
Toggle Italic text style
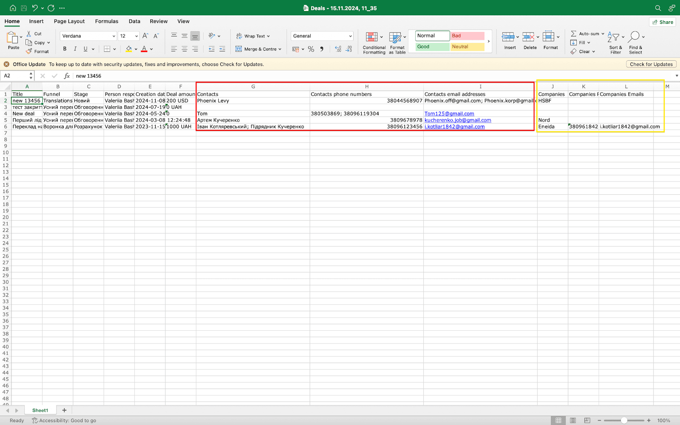coord(75,49)
